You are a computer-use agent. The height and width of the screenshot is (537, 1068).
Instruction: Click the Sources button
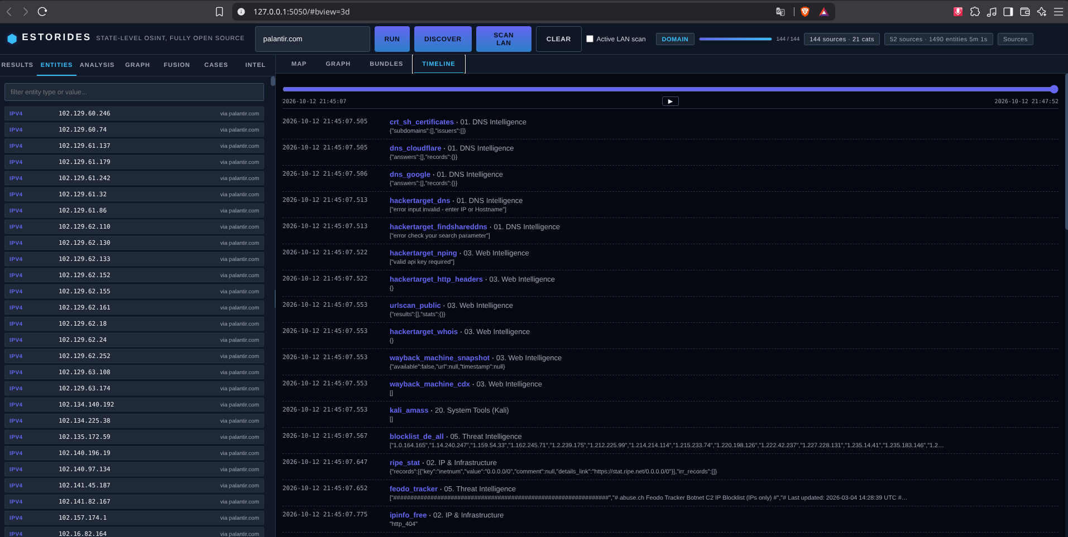pyautogui.click(x=1015, y=39)
